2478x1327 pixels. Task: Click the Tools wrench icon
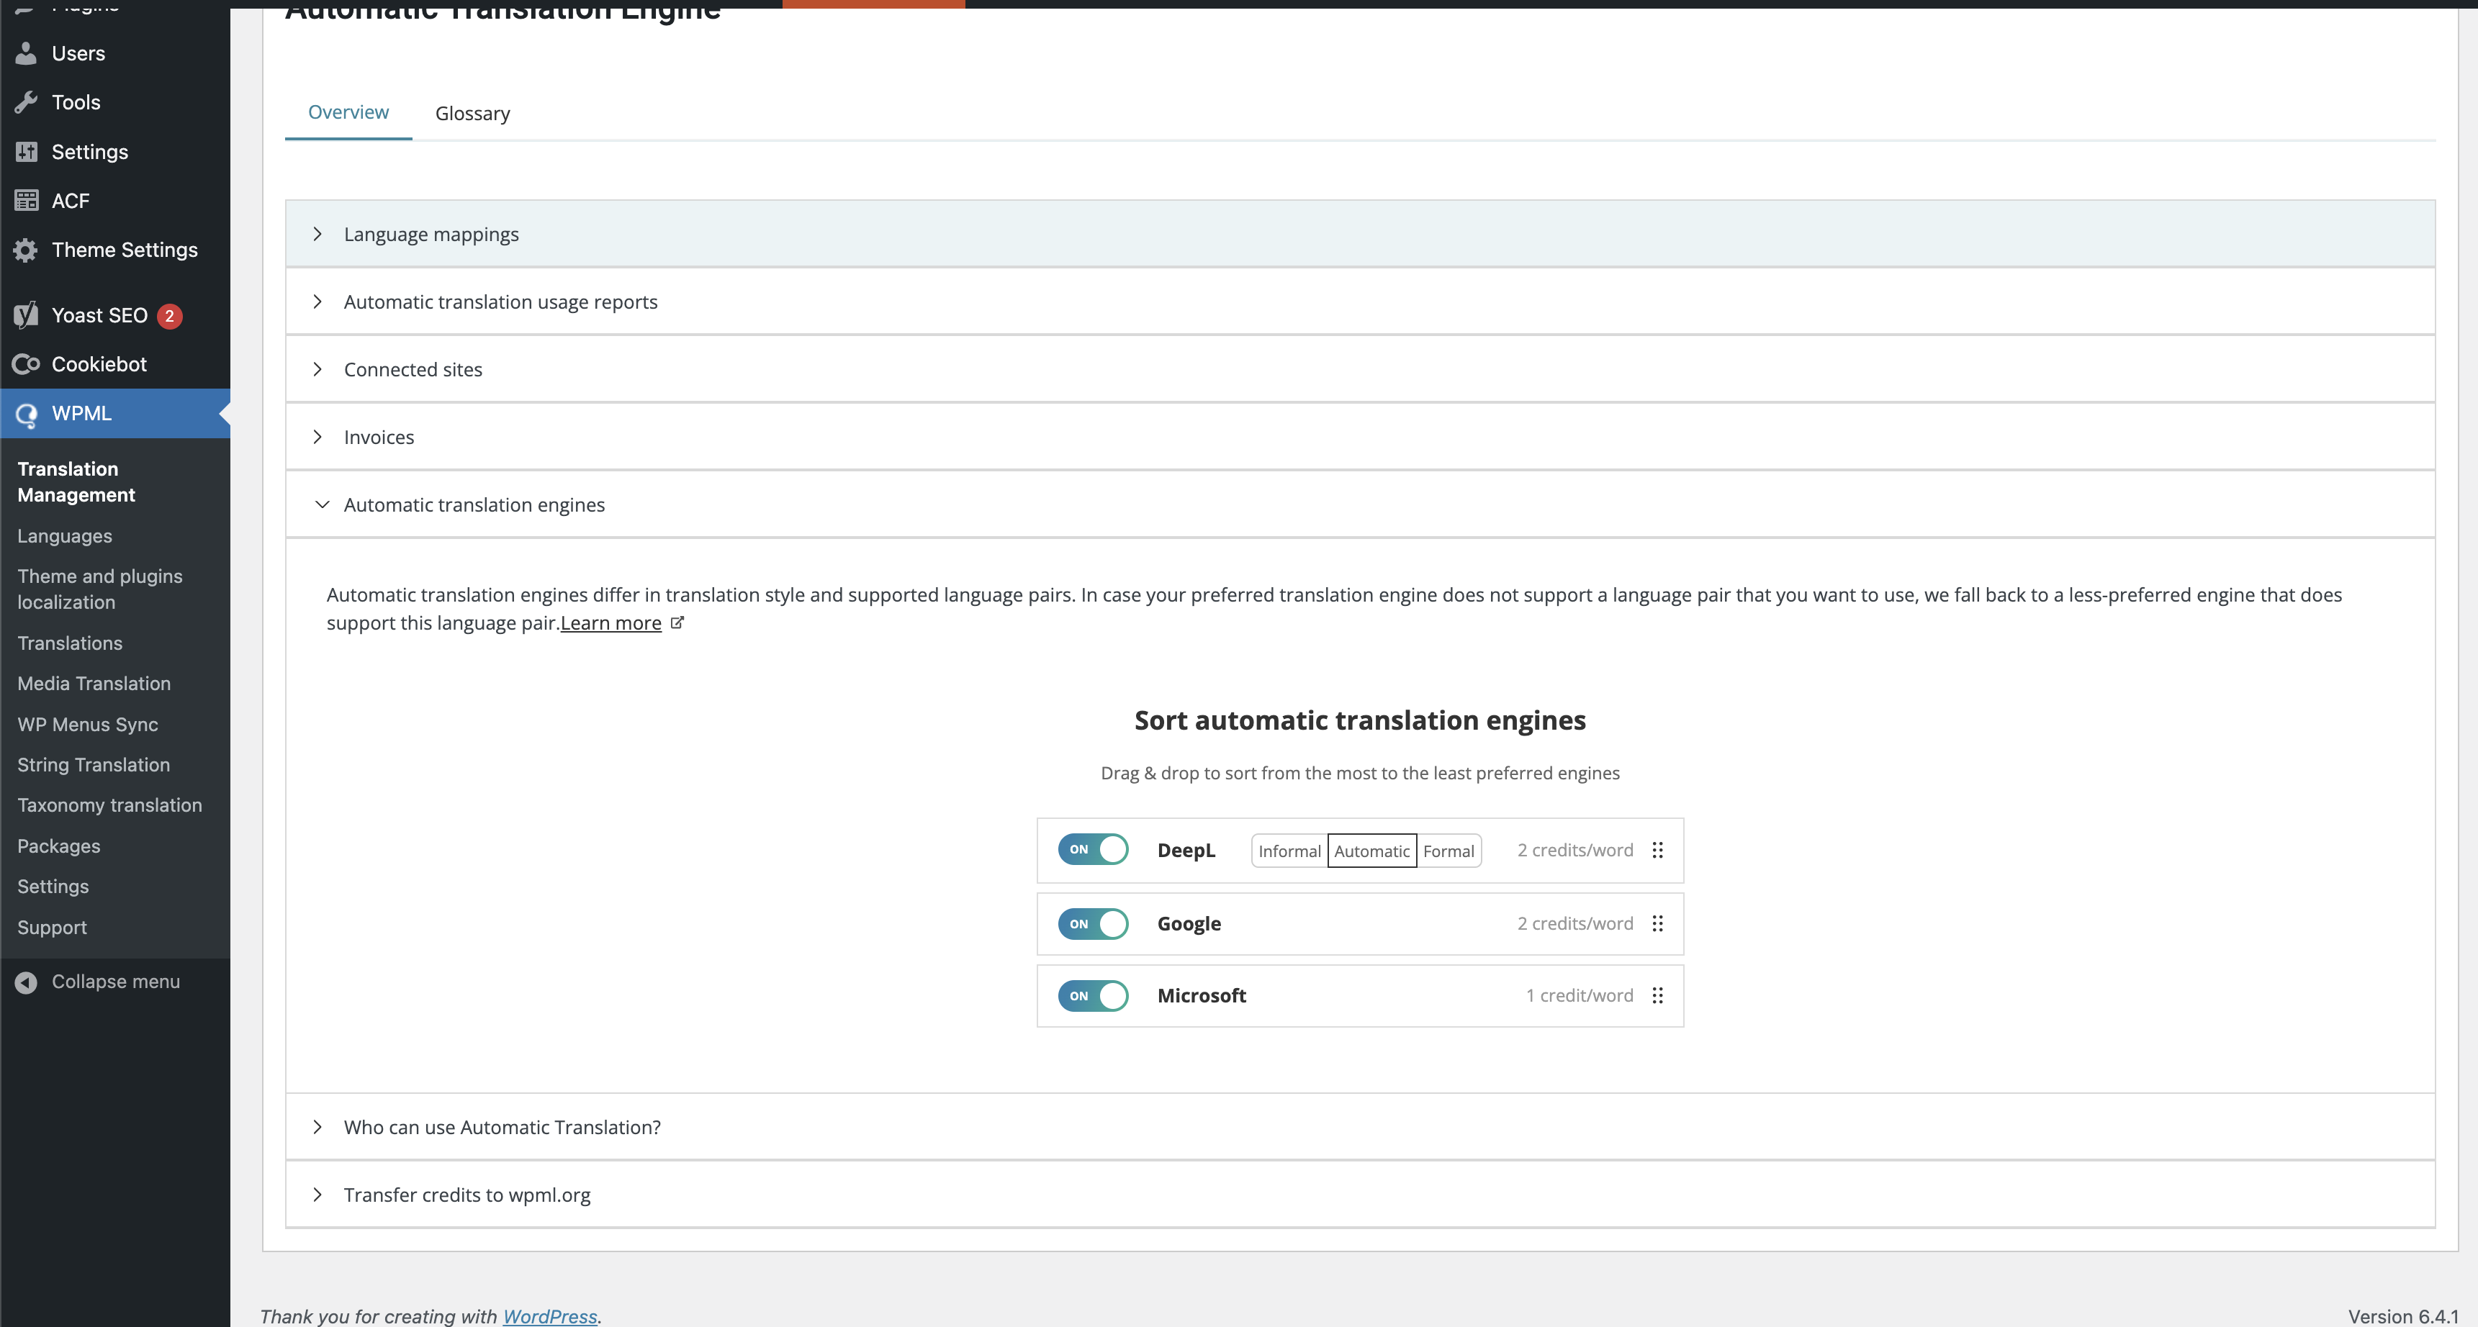[x=26, y=102]
